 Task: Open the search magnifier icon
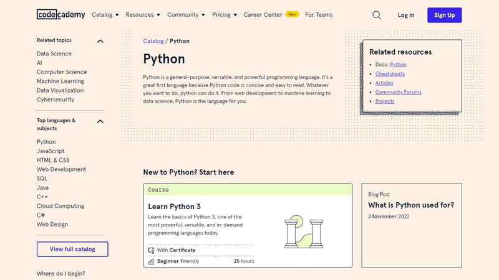(x=377, y=15)
